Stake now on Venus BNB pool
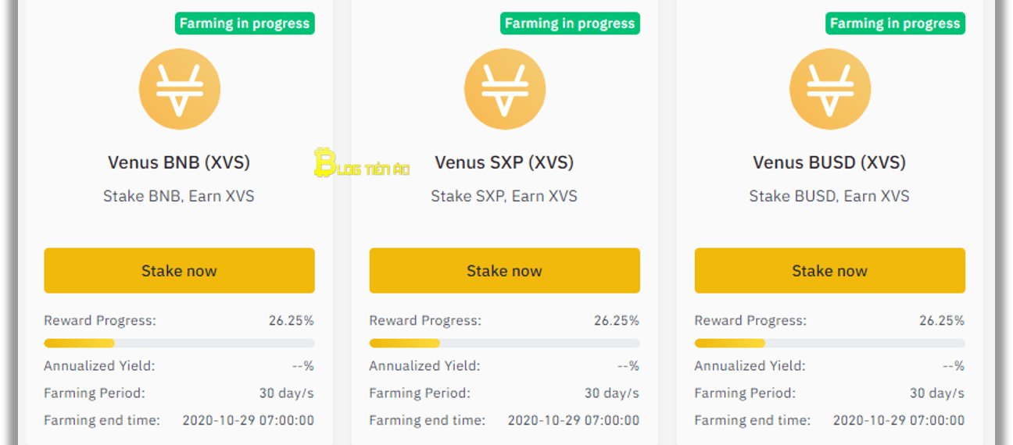This screenshot has height=445, width=1013. [x=179, y=271]
